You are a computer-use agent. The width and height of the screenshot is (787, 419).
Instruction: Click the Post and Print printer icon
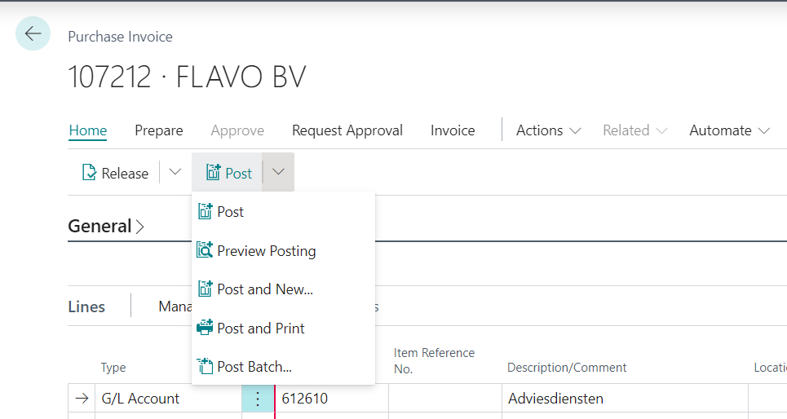click(205, 328)
